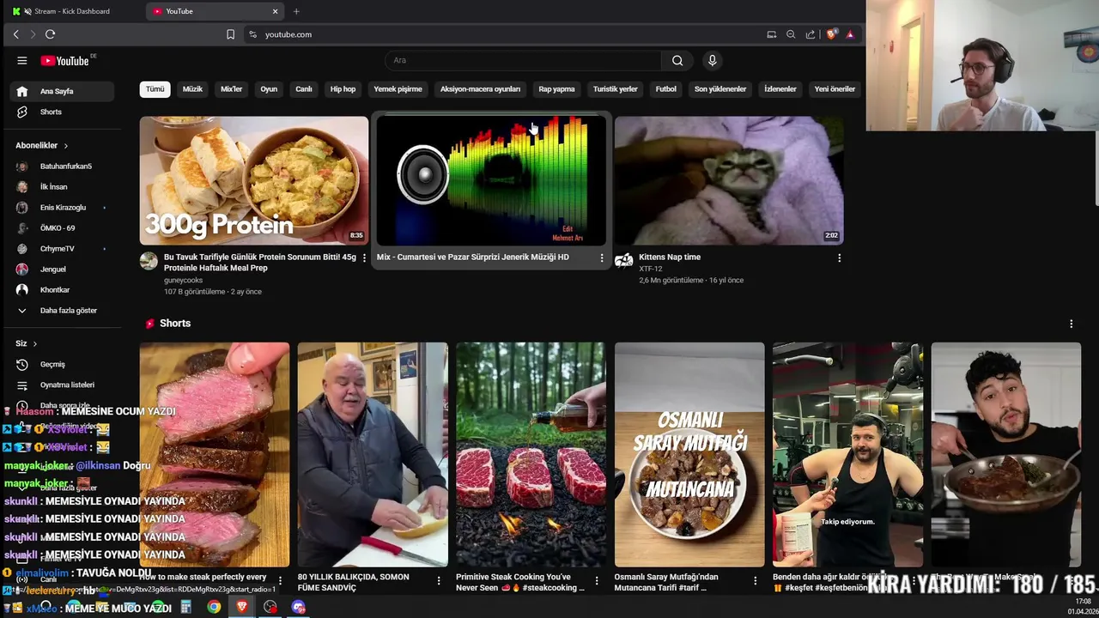Viewport: 1099px width, 618px height.
Task: Select the Futbol filter chip
Action: click(665, 89)
